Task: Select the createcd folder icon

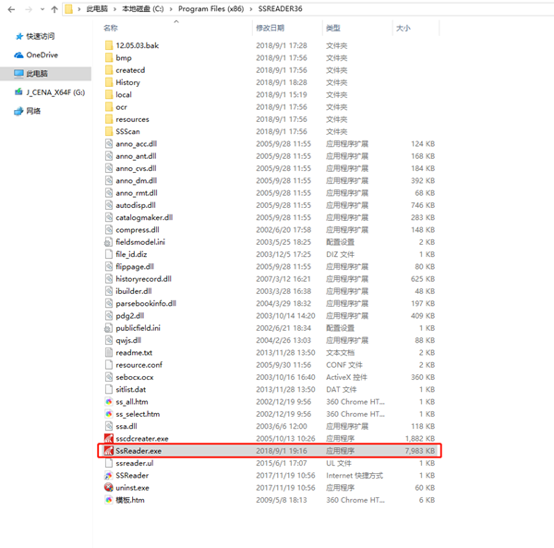Action: point(109,70)
